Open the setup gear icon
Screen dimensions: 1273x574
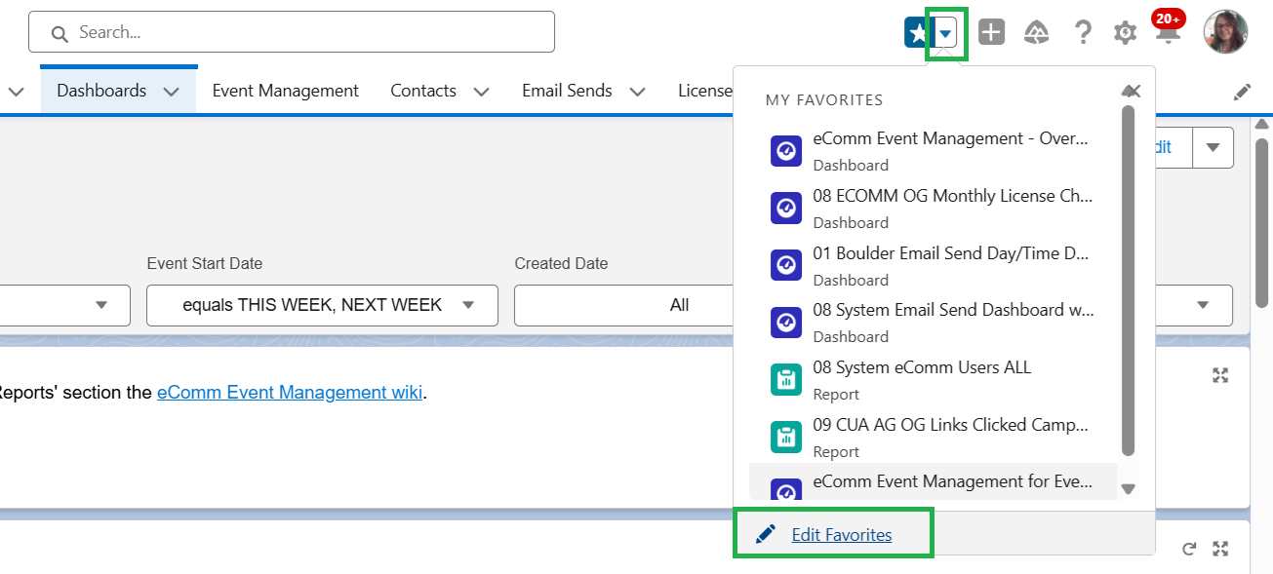1125,33
